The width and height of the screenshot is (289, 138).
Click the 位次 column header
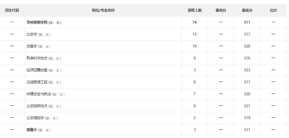(273, 11)
